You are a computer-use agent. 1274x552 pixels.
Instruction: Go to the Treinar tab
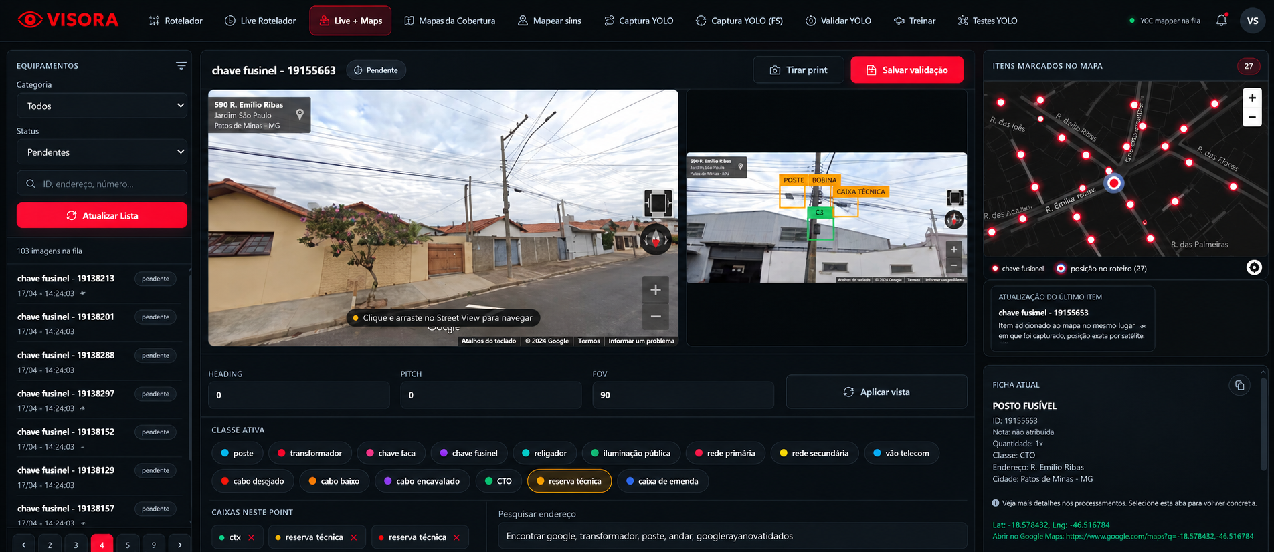(x=915, y=21)
